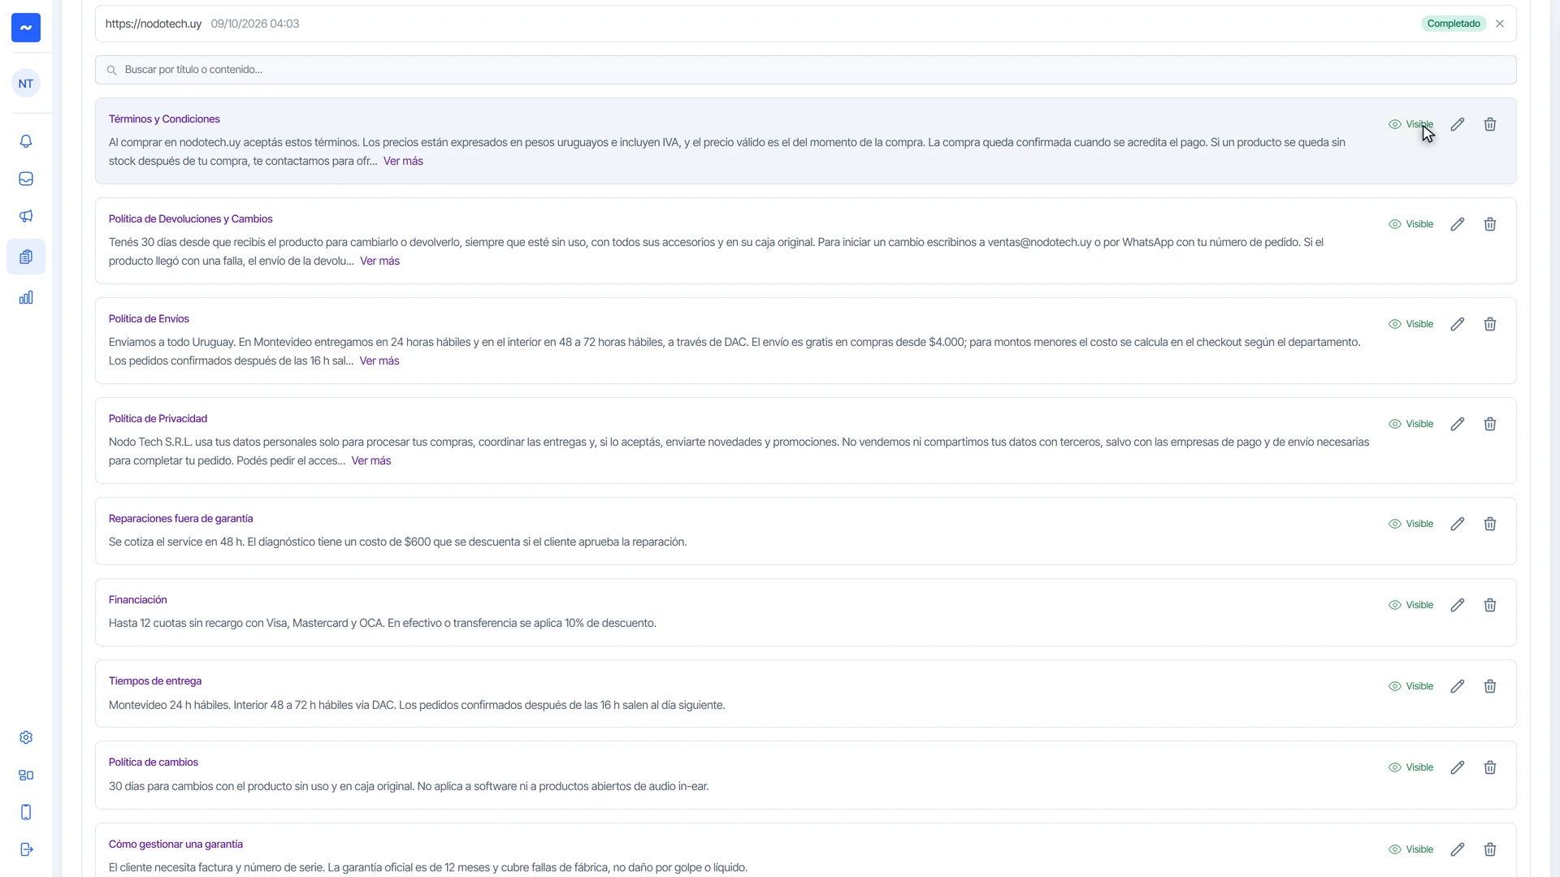Click the Financiación title

(x=138, y=599)
